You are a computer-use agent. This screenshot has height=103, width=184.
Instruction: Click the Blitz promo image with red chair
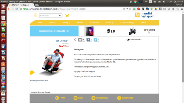point(50,58)
